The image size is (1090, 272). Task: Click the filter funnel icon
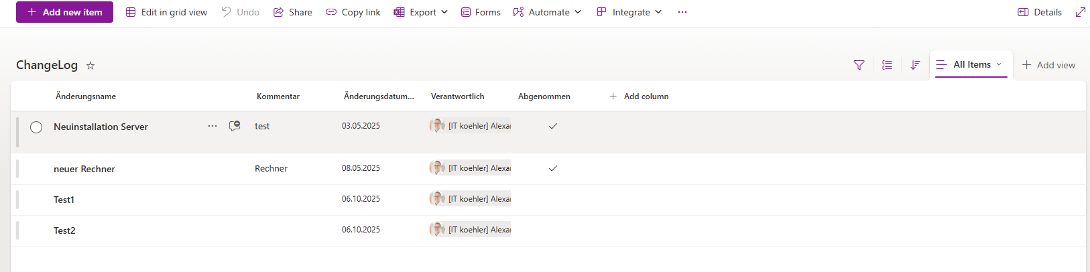(x=859, y=65)
